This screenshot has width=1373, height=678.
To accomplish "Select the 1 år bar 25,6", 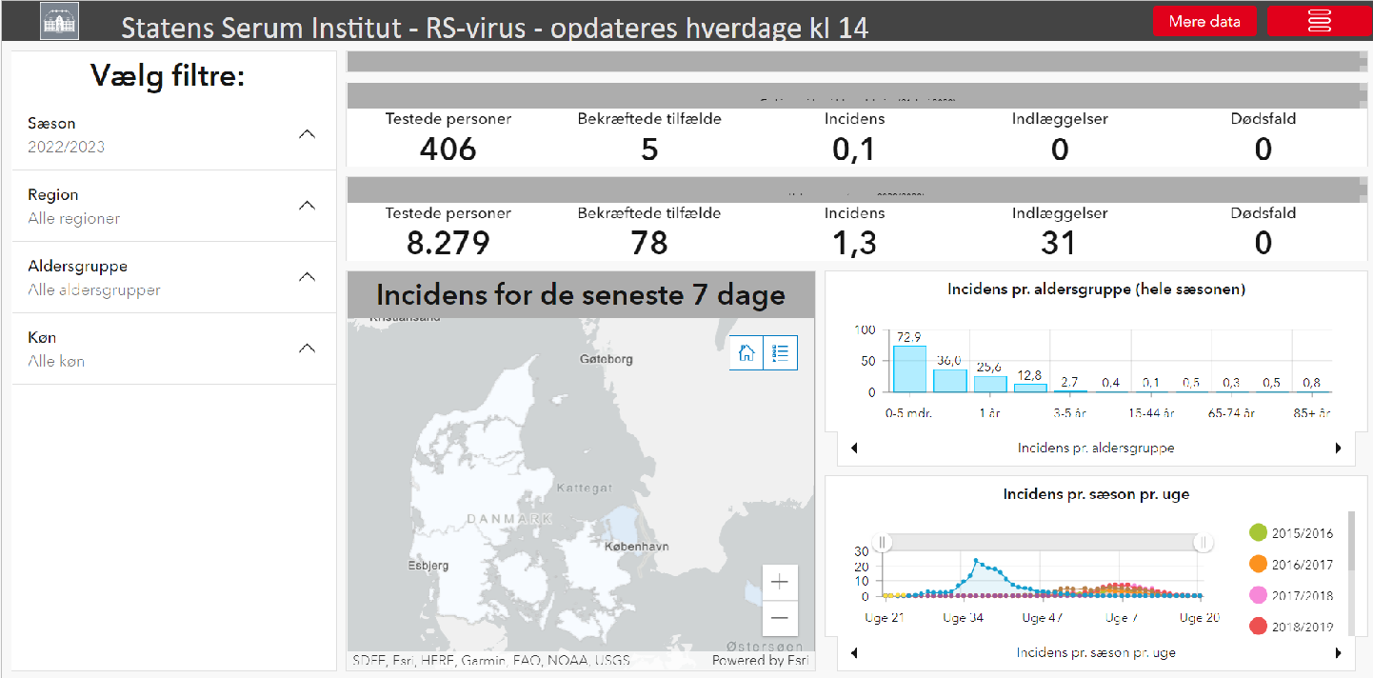I will pos(990,384).
